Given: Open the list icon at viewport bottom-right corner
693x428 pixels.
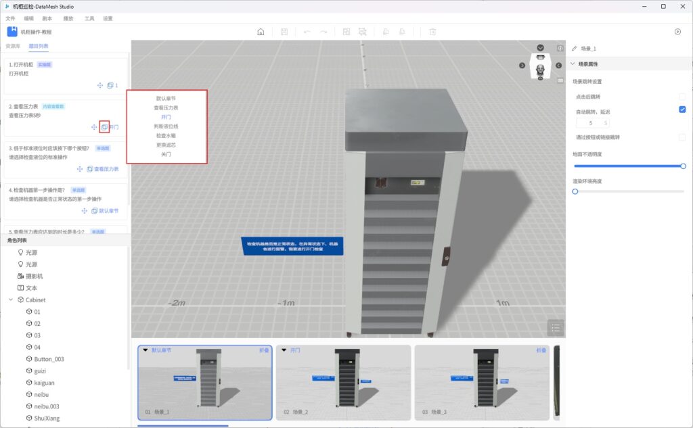Looking at the screenshot, I should point(556,327).
